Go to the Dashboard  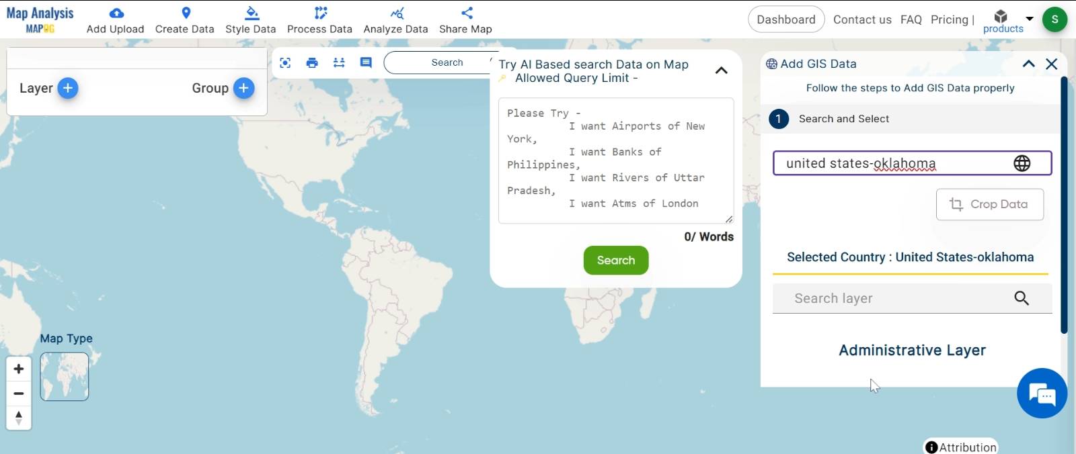pos(785,19)
